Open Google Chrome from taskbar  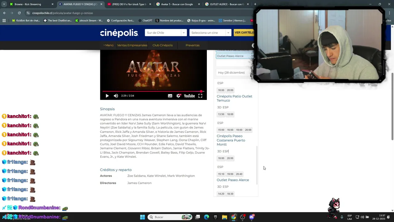click(234, 217)
